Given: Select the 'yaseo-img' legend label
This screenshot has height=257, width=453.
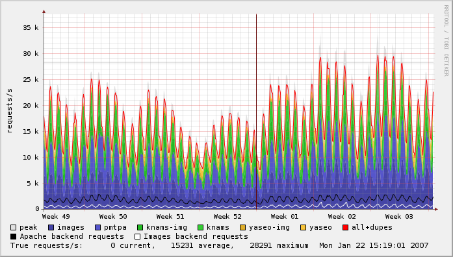Looking at the screenshot, I should (269, 228).
